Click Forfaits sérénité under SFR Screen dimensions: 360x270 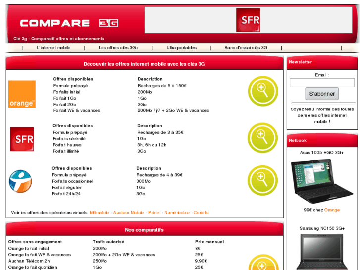coord(69,139)
